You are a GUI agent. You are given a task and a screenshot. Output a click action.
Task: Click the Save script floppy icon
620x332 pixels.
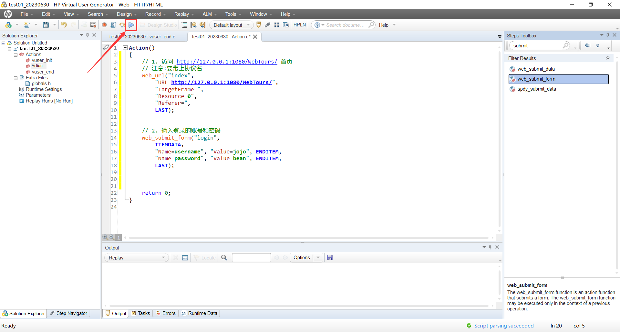pos(46,25)
